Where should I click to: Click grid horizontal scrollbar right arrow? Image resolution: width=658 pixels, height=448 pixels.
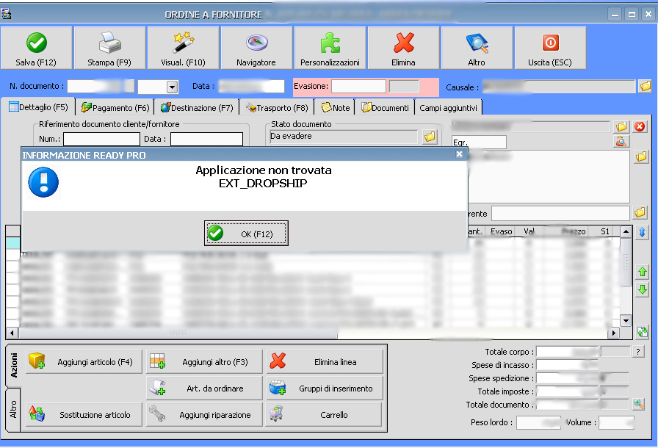(x=614, y=333)
